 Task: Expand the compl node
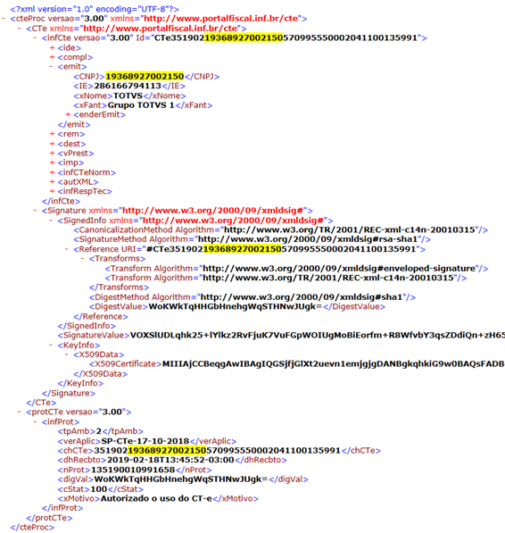52,57
